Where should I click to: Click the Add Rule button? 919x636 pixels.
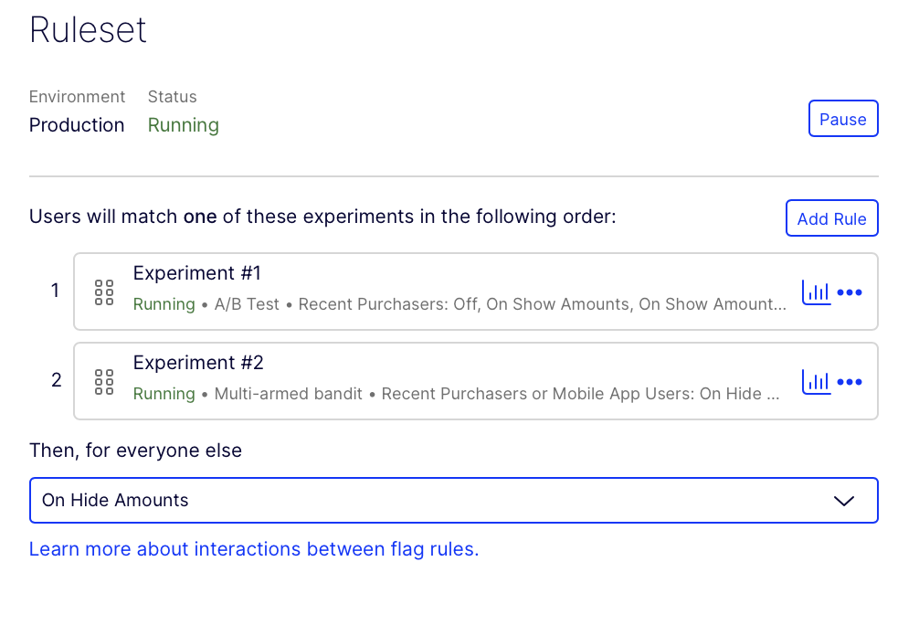point(831,218)
